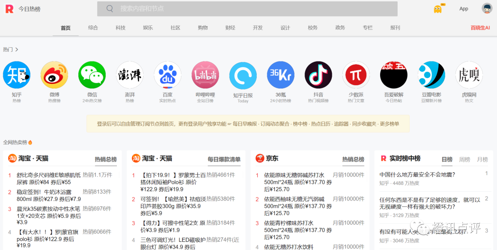Open the 哔哩哔哩 daily ranking icon
The width and height of the screenshot is (497, 250).
coord(205,75)
